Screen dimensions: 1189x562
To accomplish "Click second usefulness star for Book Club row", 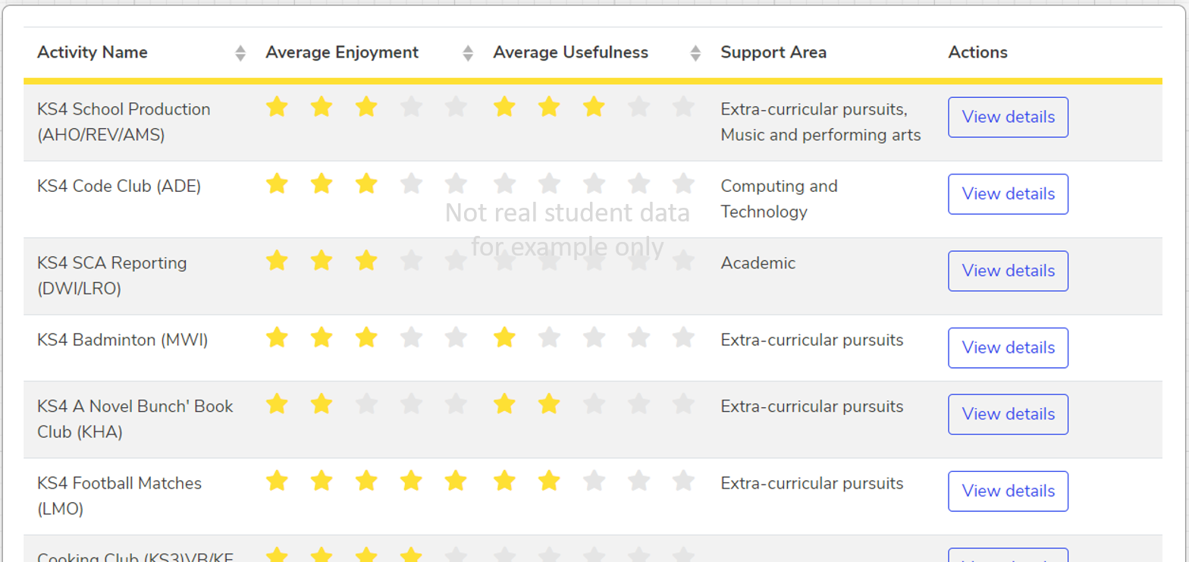I will (x=549, y=404).
